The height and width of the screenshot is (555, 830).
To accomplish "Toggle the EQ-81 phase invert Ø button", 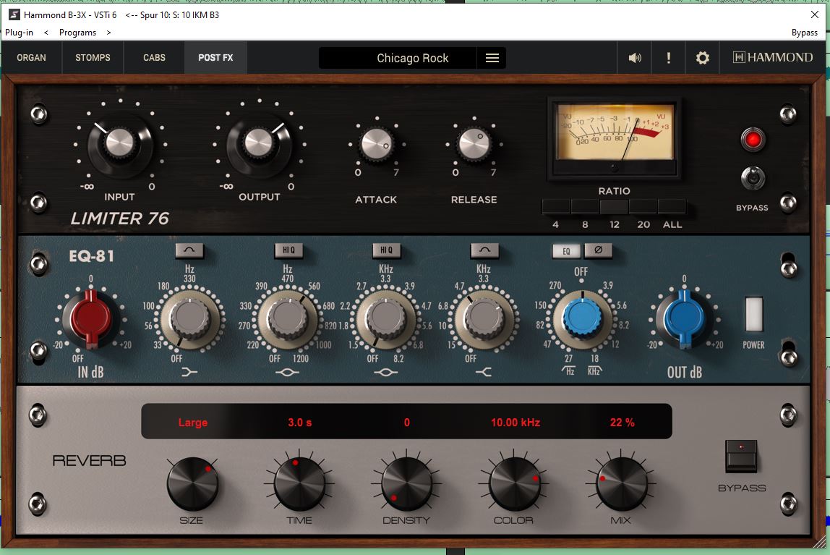I will tap(598, 250).
